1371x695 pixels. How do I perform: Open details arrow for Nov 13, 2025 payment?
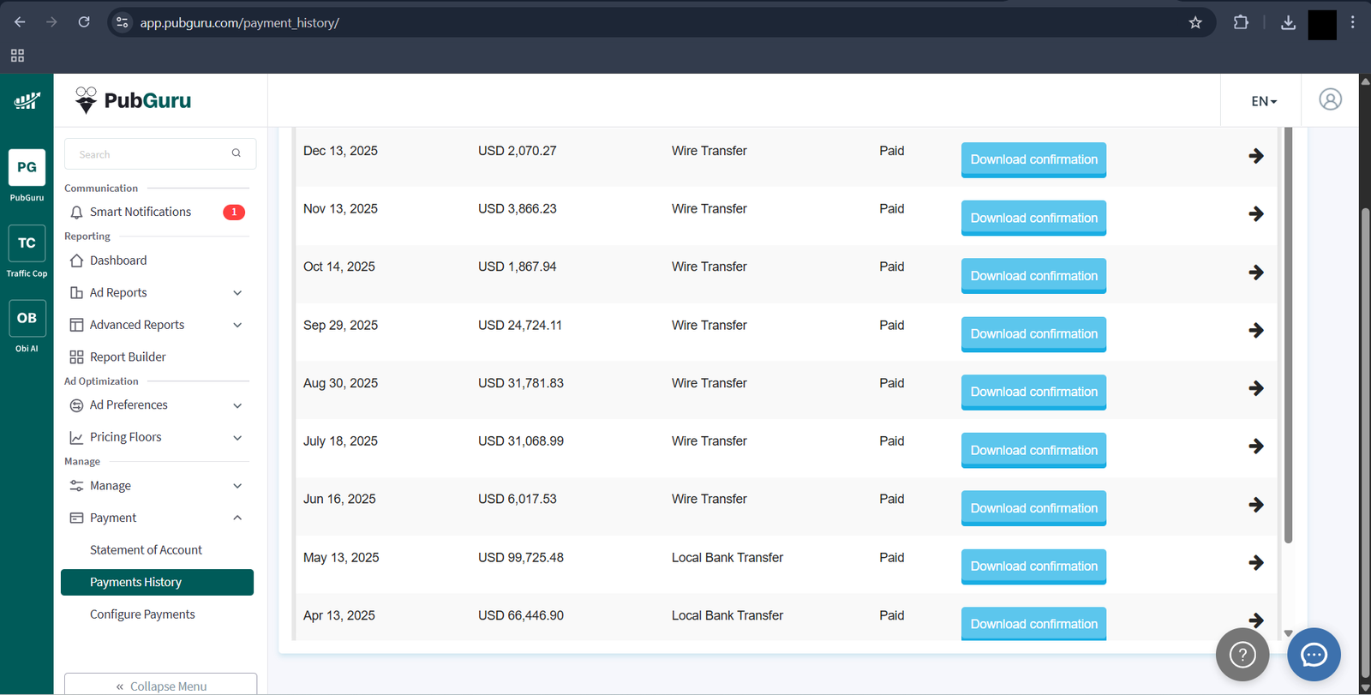pyautogui.click(x=1256, y=214)
